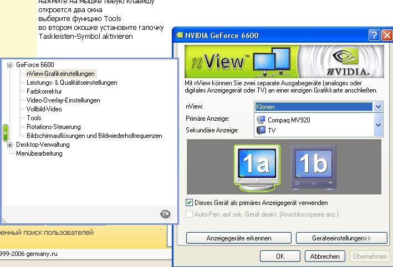Open the nView mode dropdown
This screenshot has height=267, width=393.
[378, 107]
